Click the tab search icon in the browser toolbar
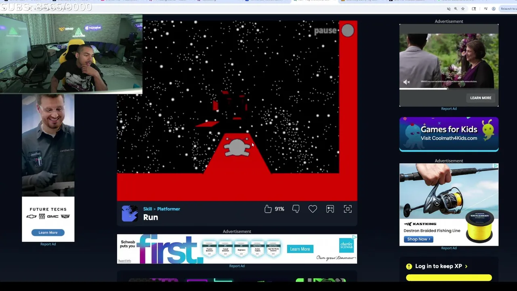Screen dimensions: 517x291 click(x=474, y=8)
